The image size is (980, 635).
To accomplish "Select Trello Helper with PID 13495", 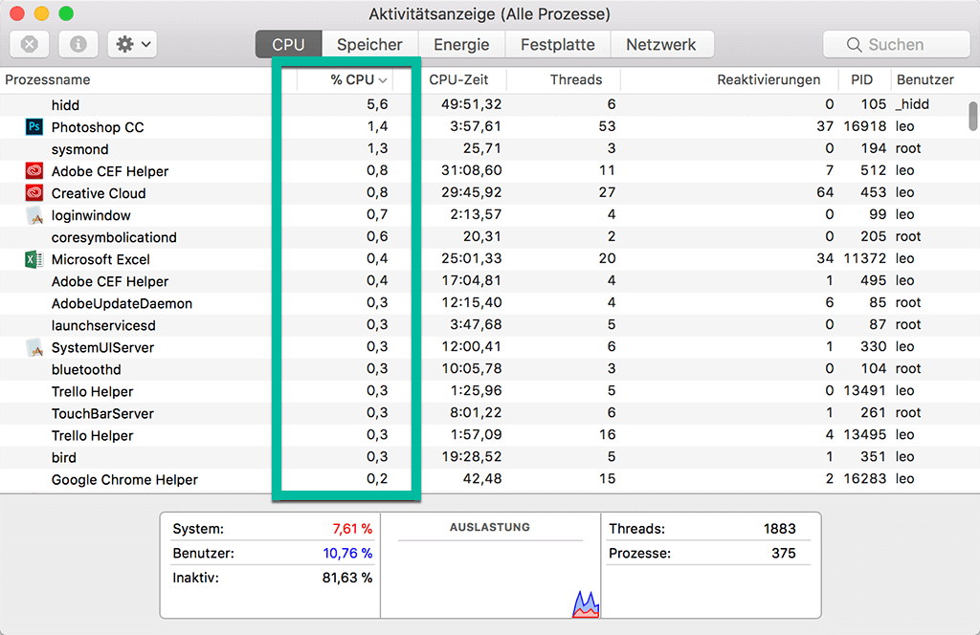I will [x=92, y=436].
